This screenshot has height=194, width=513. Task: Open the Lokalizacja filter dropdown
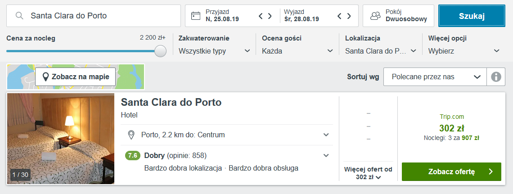[x=381, y=51]
